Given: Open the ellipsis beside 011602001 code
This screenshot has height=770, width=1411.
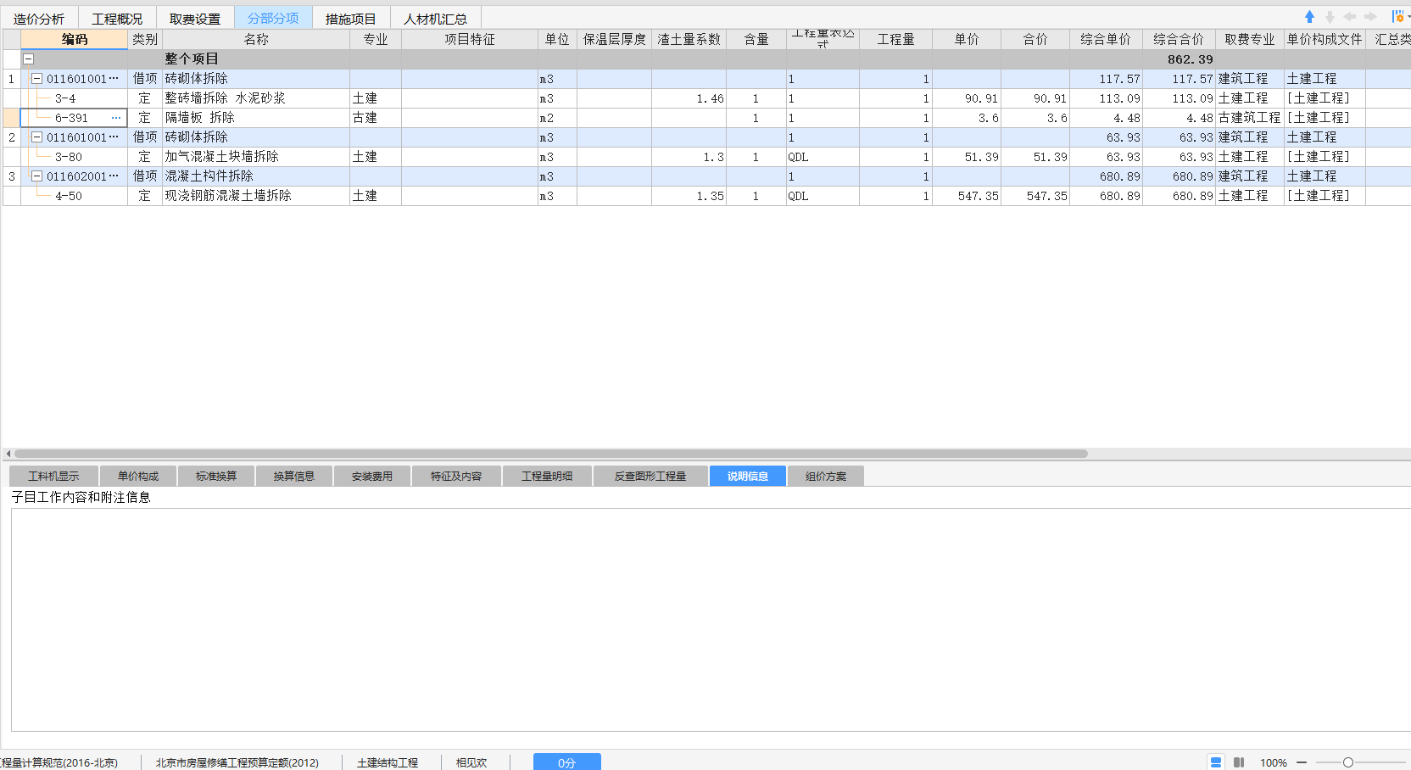Looking at the screenshot, I should pos(114,176).
